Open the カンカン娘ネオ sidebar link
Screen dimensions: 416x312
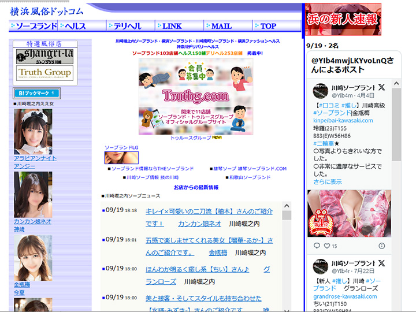click(32, 221)
